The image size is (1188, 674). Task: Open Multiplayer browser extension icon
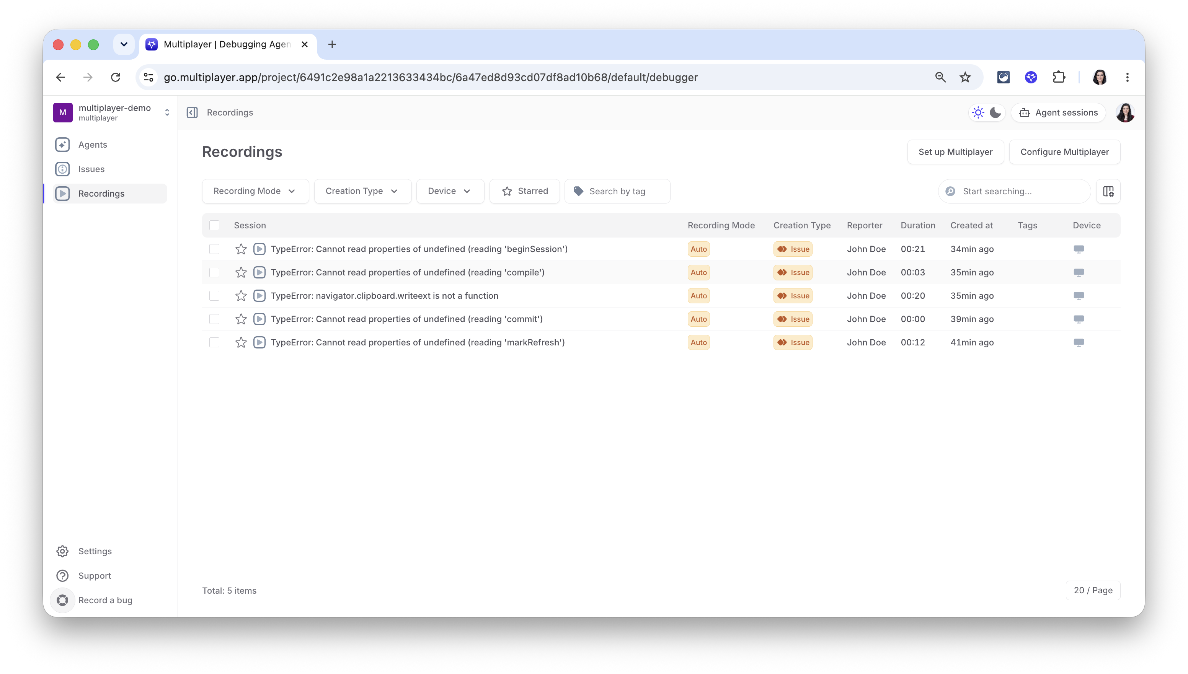point(1031,77)
